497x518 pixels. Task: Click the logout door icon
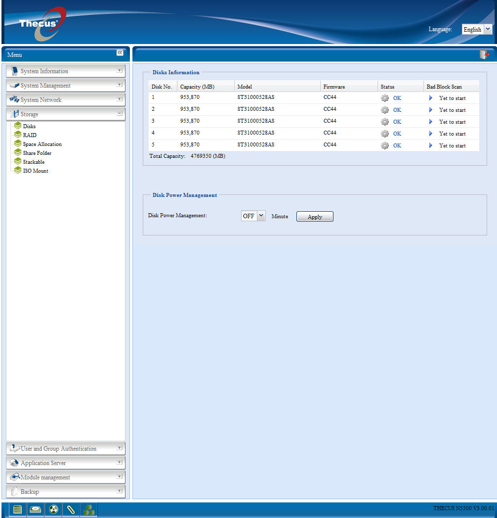[x=484, y=54]
